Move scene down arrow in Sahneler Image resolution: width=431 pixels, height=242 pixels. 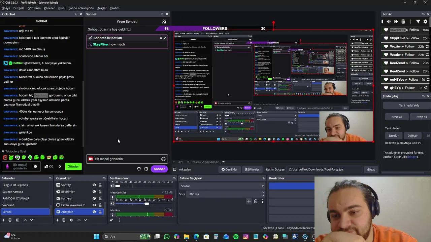[x=31, y=220]
